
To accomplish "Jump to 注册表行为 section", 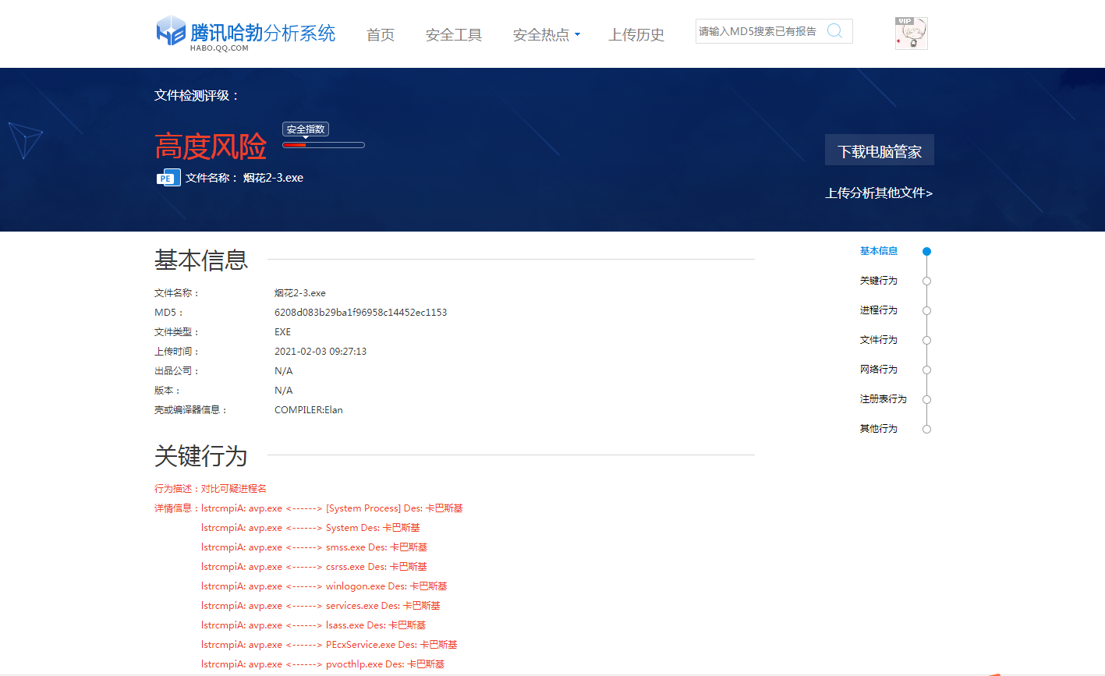I will (883, 399).
